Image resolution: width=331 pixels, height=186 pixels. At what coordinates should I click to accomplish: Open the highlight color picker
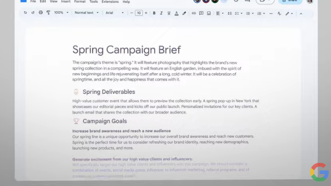point(184,13)
